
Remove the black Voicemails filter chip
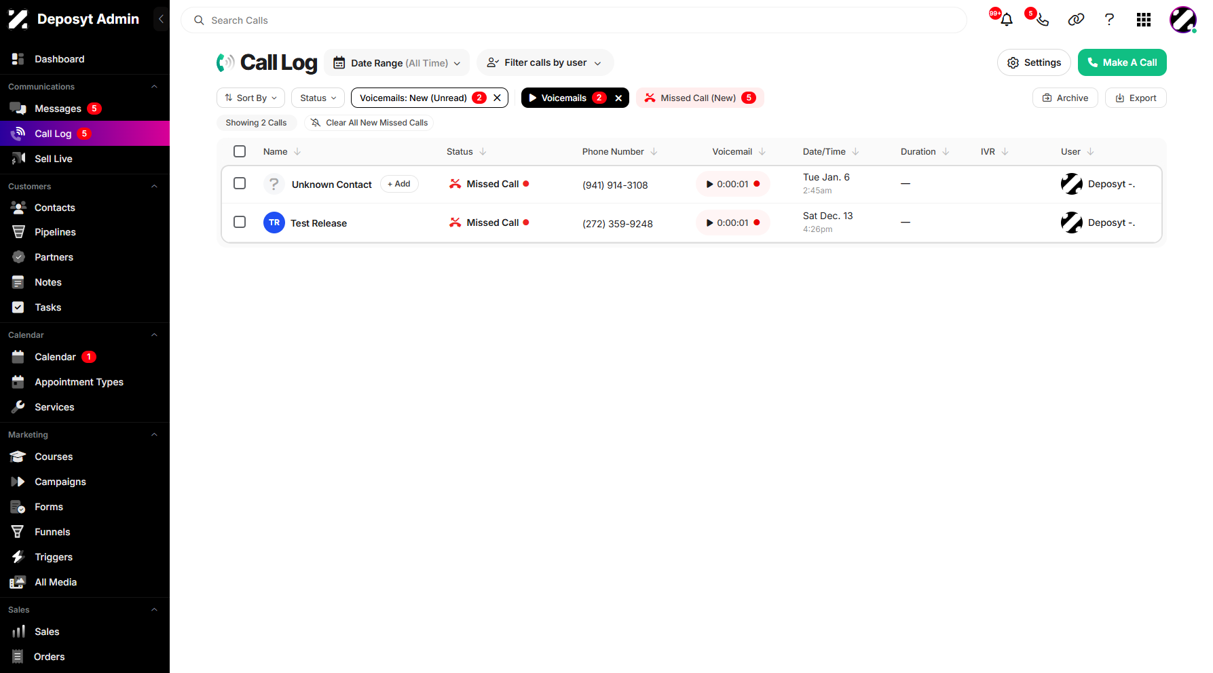(618, 98)
